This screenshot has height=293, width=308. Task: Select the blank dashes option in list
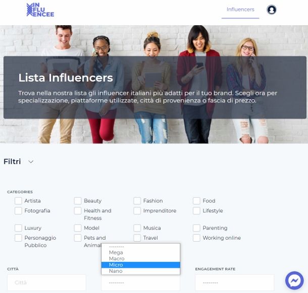[141, 247]
